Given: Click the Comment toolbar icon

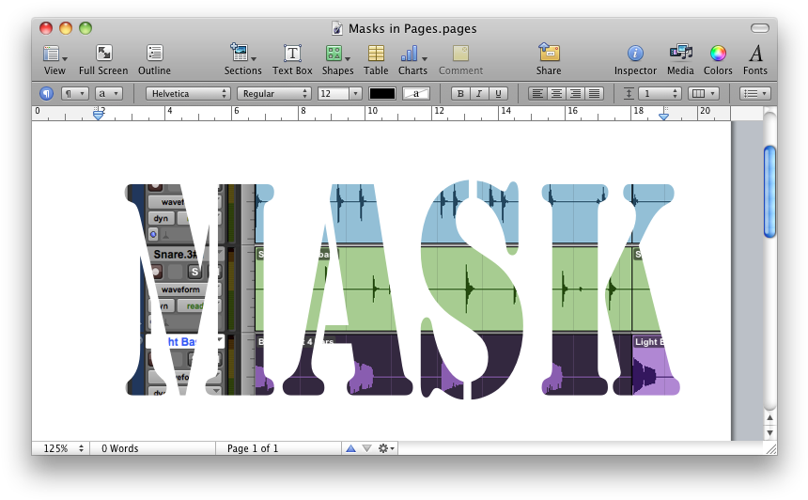Looking at the screenshot, I should [x=460, y=60].
